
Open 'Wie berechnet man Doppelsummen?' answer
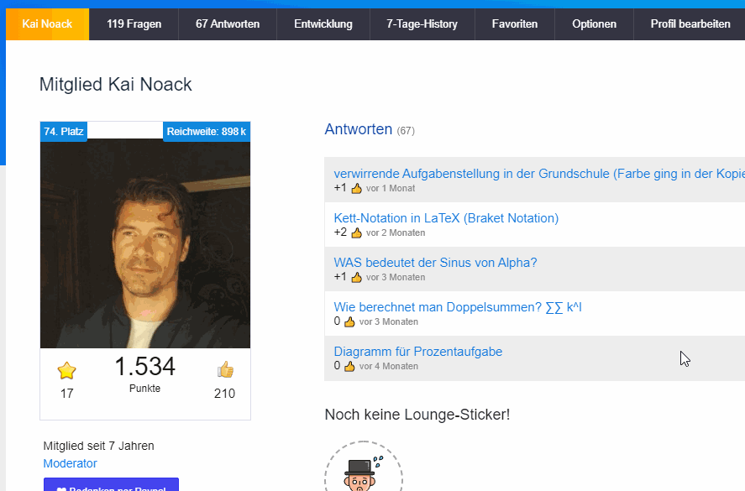(x=458, y=307)
